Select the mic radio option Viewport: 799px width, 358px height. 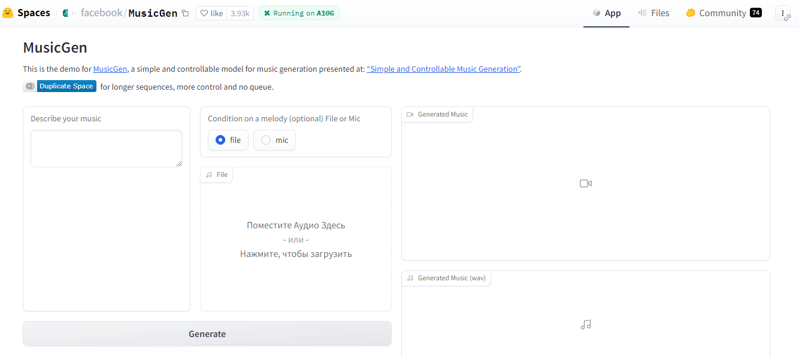pyautogui.click(x=266, y=140)
